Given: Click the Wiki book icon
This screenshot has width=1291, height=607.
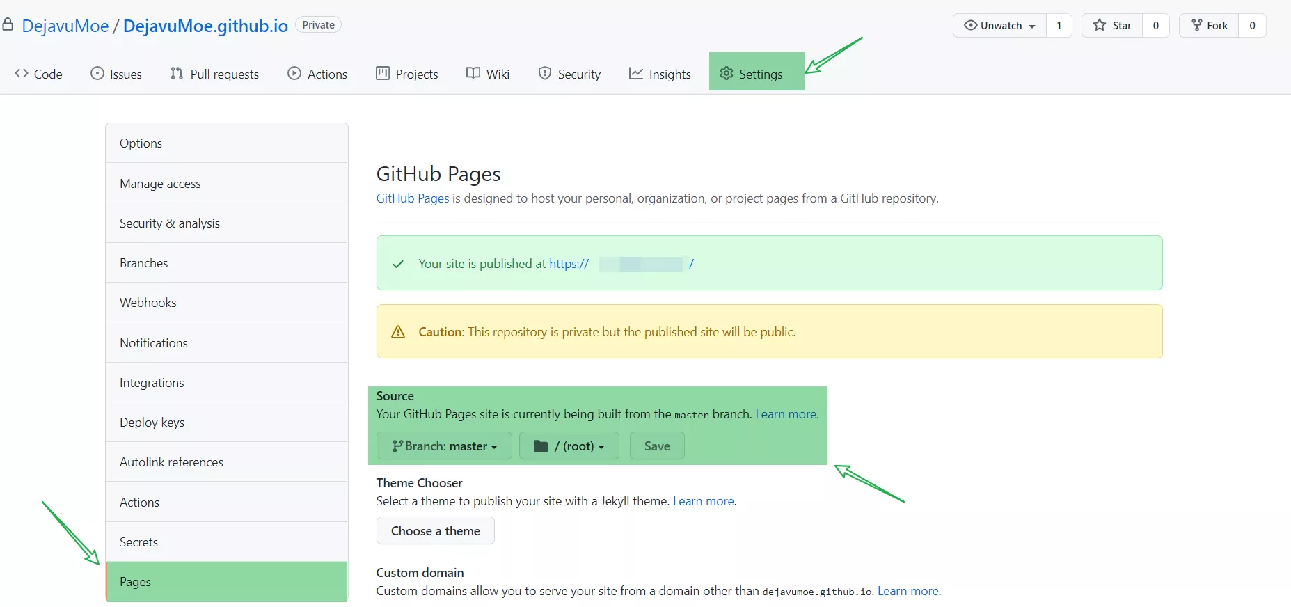Looking at the screenshot, I should (x=473, y=74).
